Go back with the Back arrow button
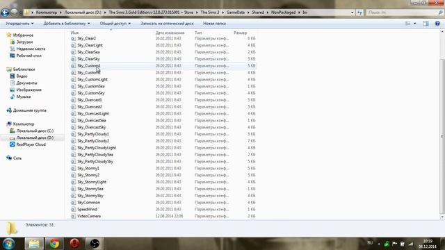 [x=5, y=12]
